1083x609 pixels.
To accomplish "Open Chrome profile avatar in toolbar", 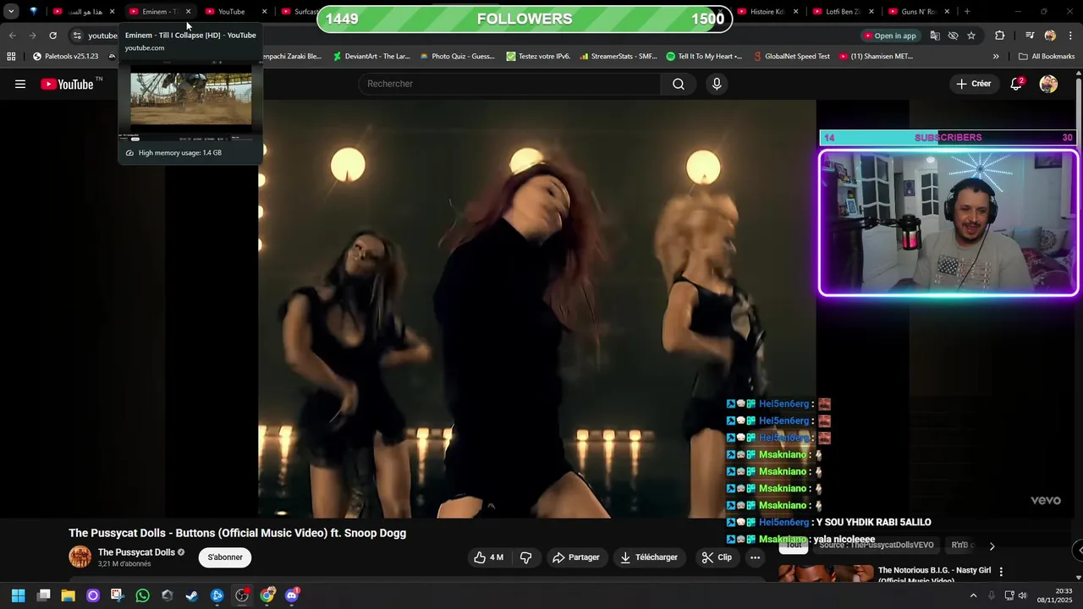I will pyautogui.click(x=1050, y=36).
